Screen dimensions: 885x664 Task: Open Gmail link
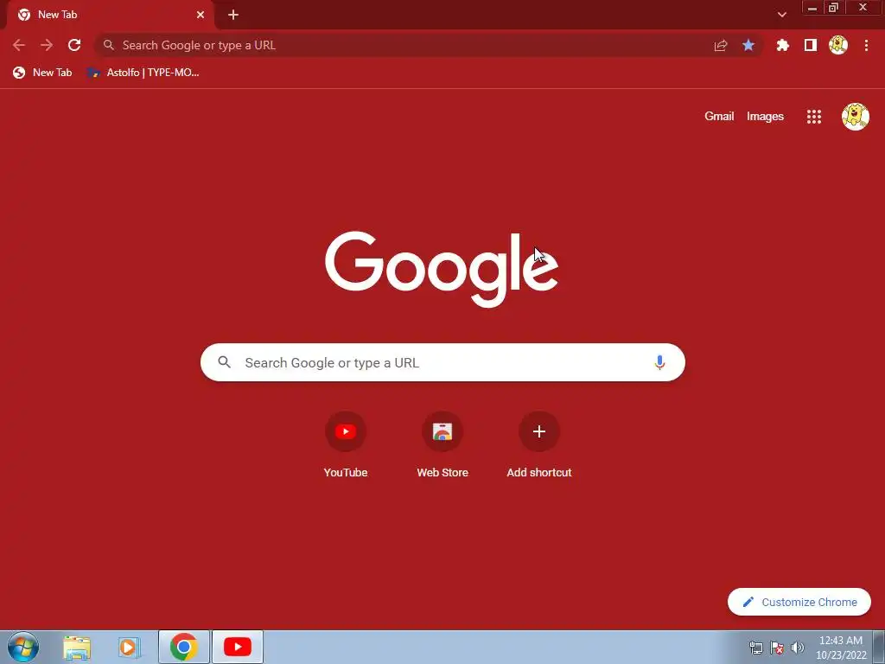tap(719, 117)
